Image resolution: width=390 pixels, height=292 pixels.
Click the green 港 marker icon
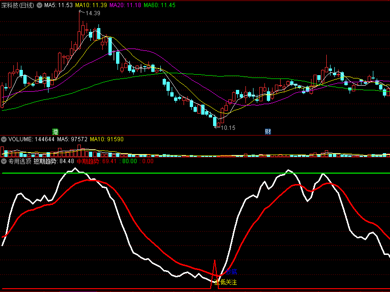55,132
